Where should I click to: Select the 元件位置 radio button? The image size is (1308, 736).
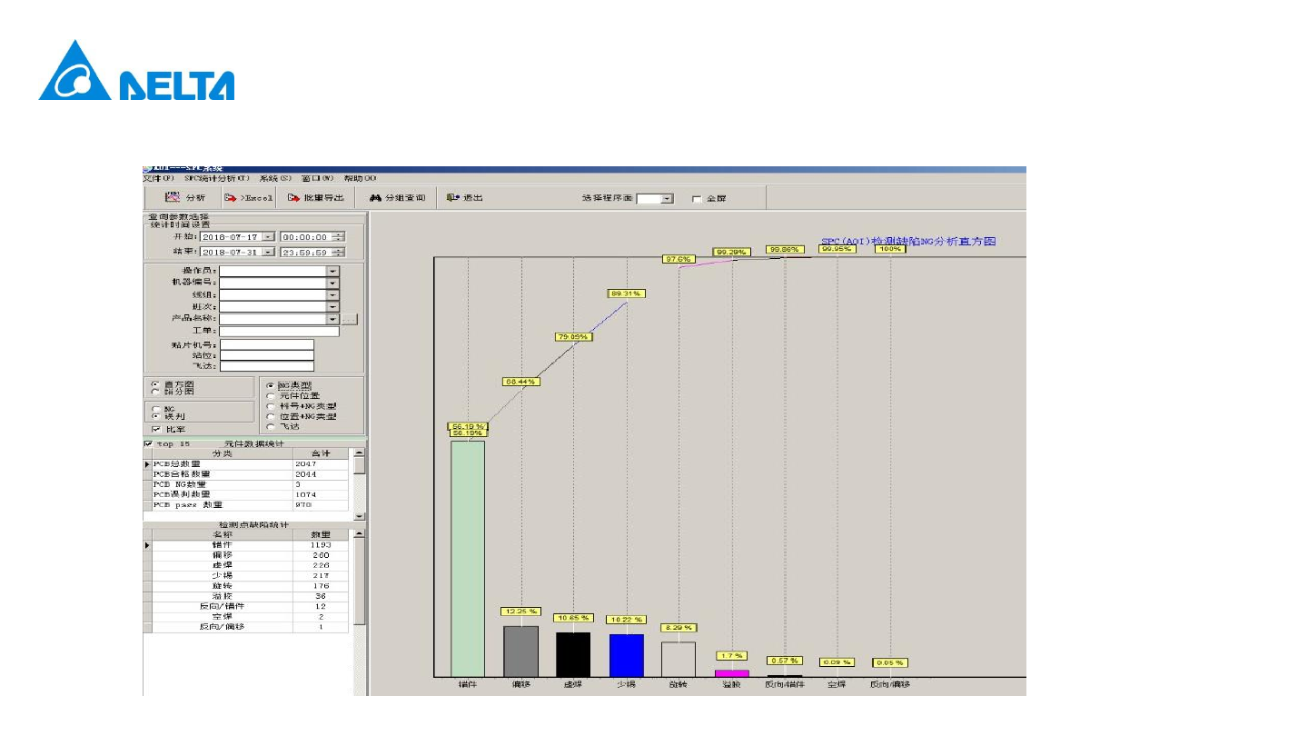pyautogui.click(x=271, y=396)
